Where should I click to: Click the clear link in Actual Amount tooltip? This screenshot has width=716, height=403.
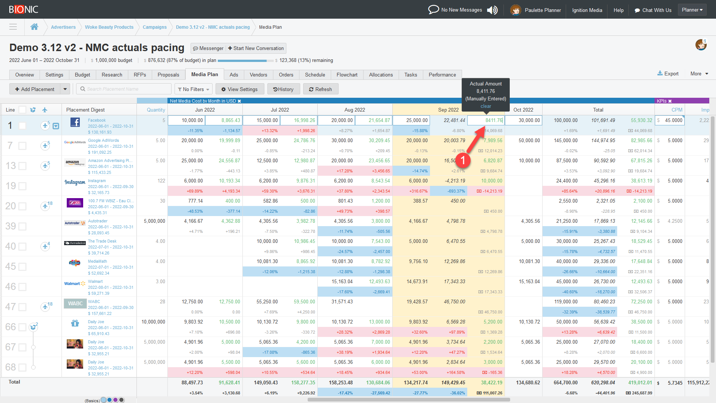[486, 106]
